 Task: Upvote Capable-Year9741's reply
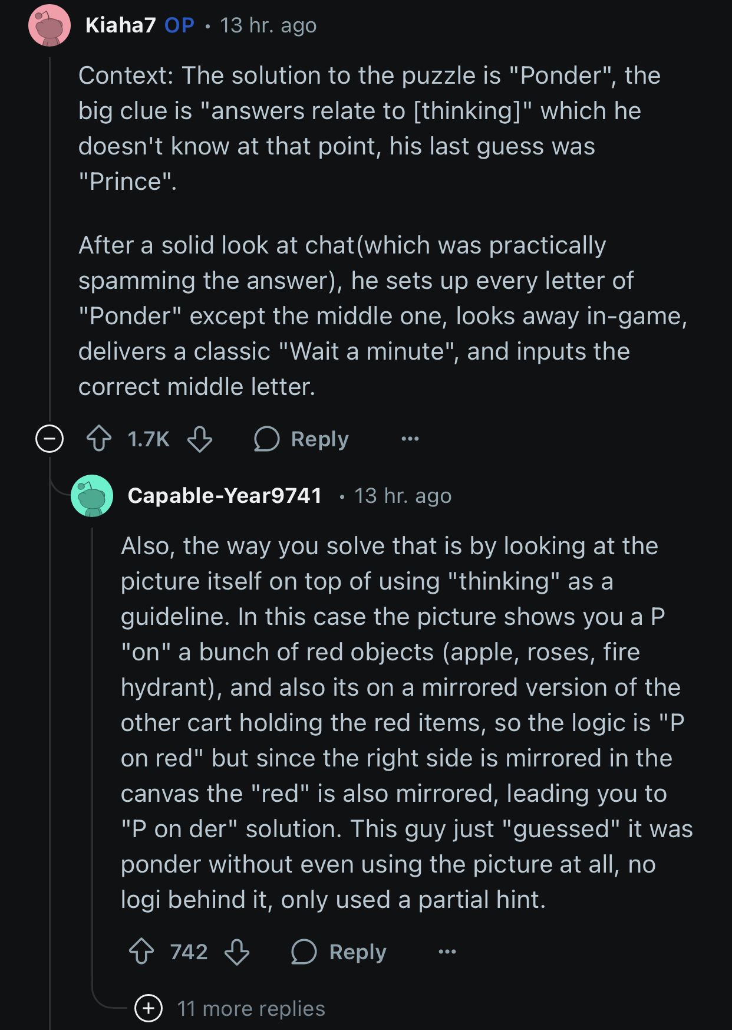point(141,952)
